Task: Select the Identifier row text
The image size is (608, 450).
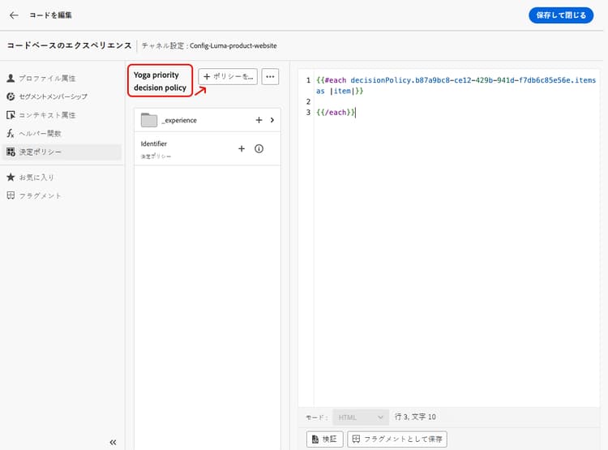Action: 154,144
